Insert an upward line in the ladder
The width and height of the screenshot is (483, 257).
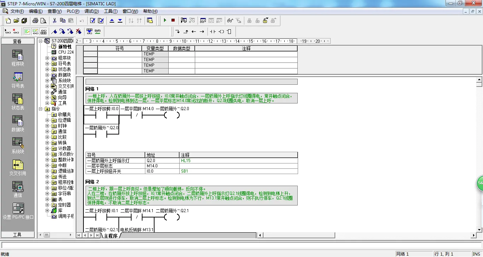point(186,31)
